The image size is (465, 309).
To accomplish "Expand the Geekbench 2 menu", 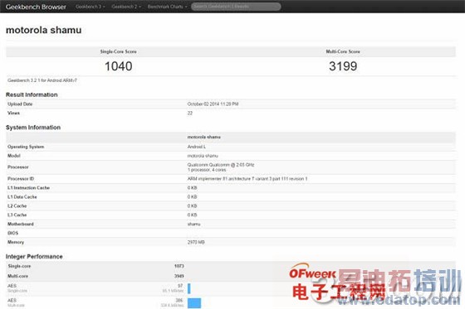I will click(x=126, y=7).
